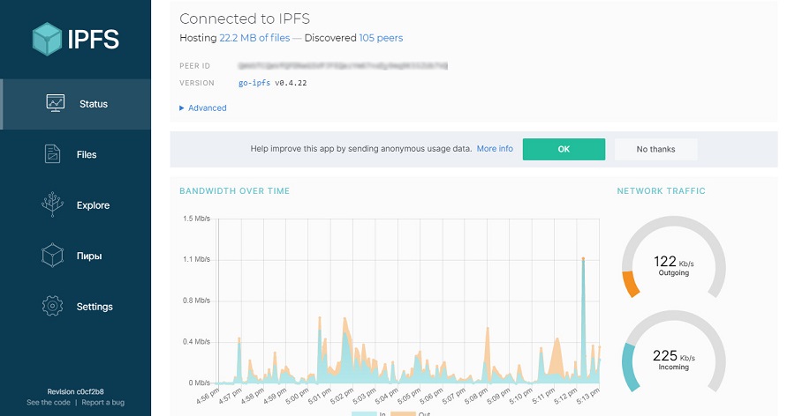
Task: Click the Incoming traffic gauge
Action: [x=673, y=352]
